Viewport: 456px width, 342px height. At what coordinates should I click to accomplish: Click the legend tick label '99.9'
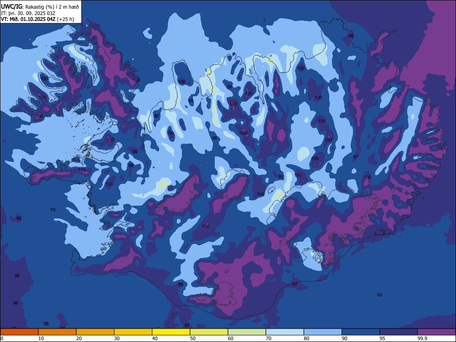click(x=422, y=338)
